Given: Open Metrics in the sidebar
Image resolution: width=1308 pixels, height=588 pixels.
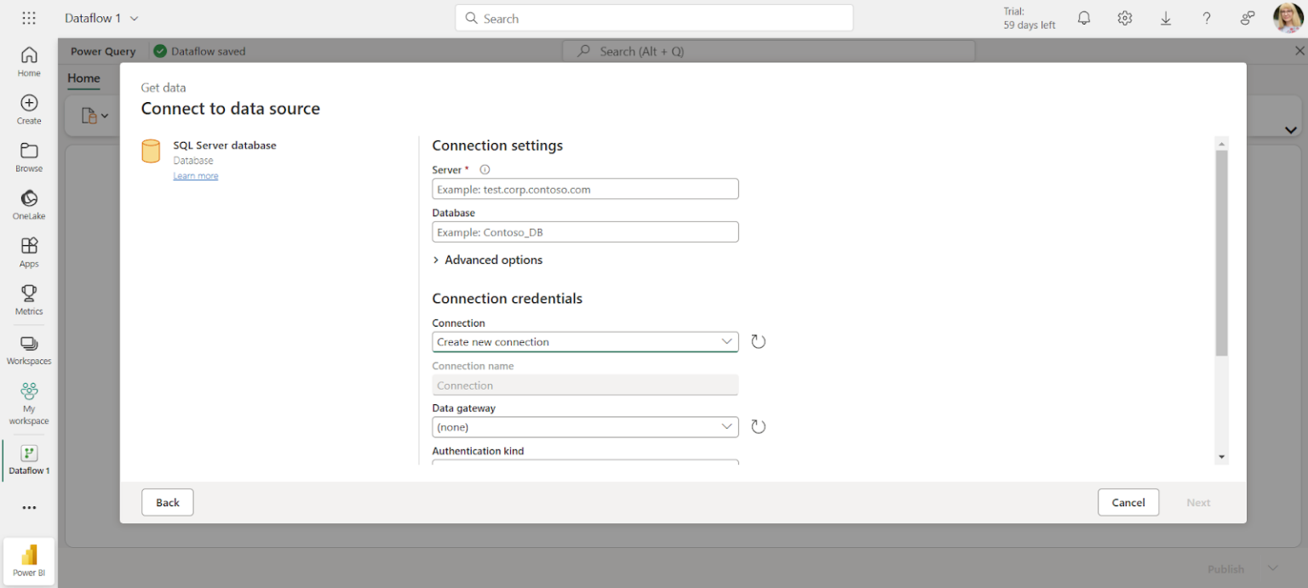Looking at the screenshot, I should coord(28,300).
